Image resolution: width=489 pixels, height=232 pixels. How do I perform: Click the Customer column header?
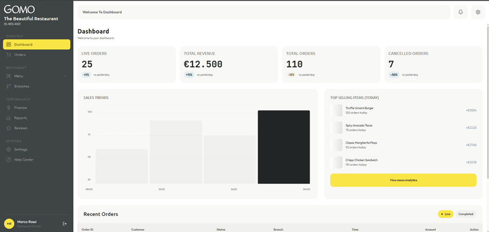pos(138,230)
